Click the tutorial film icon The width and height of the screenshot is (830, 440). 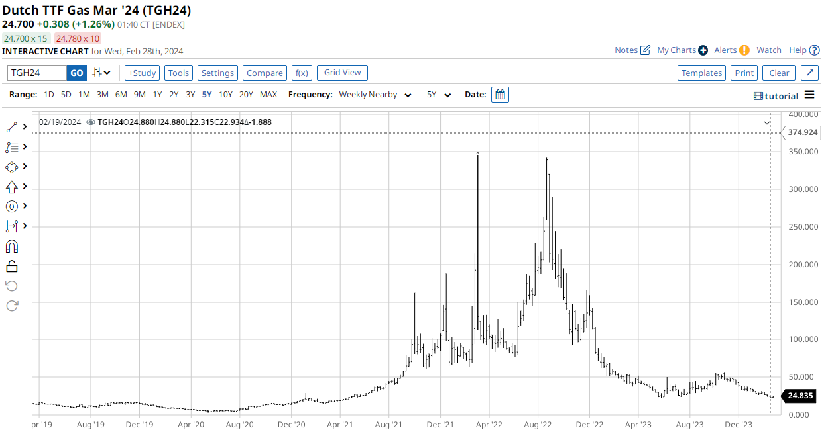[758, 96]
